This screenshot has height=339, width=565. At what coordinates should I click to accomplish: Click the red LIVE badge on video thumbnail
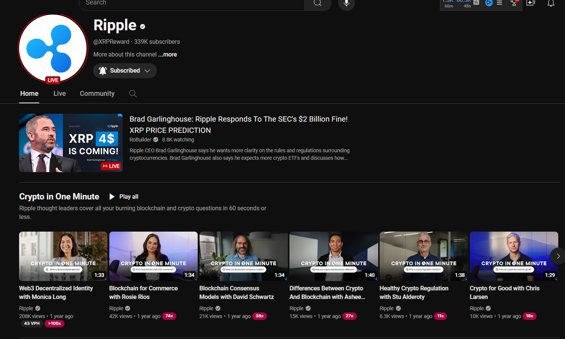coord(111,166)
